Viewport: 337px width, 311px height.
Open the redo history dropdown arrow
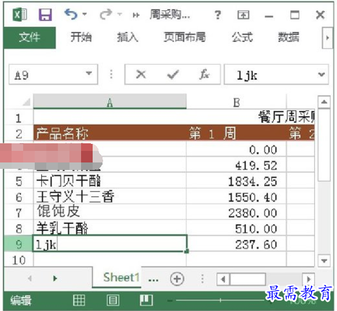pyautogui.click(x=120, y=14)
